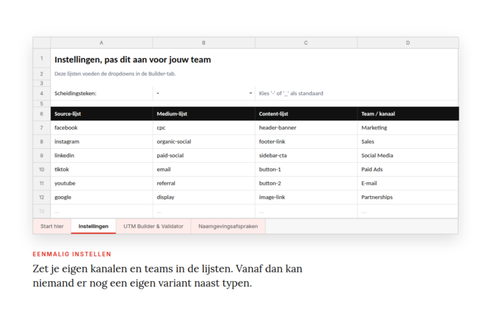The image size is (491, 327).
Task: Select row 1 header
Action: (x=42, y=59)
